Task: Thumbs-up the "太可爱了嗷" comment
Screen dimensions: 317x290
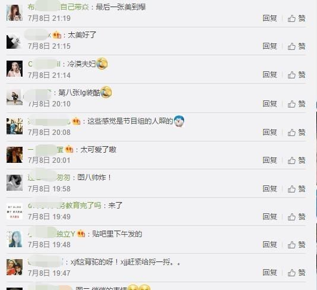Action: point(296,160)
